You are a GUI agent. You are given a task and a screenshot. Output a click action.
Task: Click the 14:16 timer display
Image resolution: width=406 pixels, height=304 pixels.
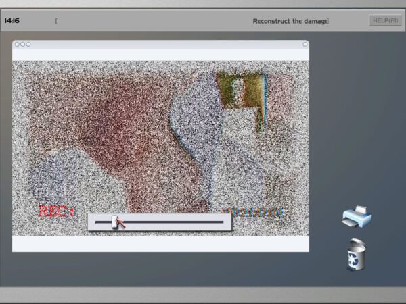12,20
